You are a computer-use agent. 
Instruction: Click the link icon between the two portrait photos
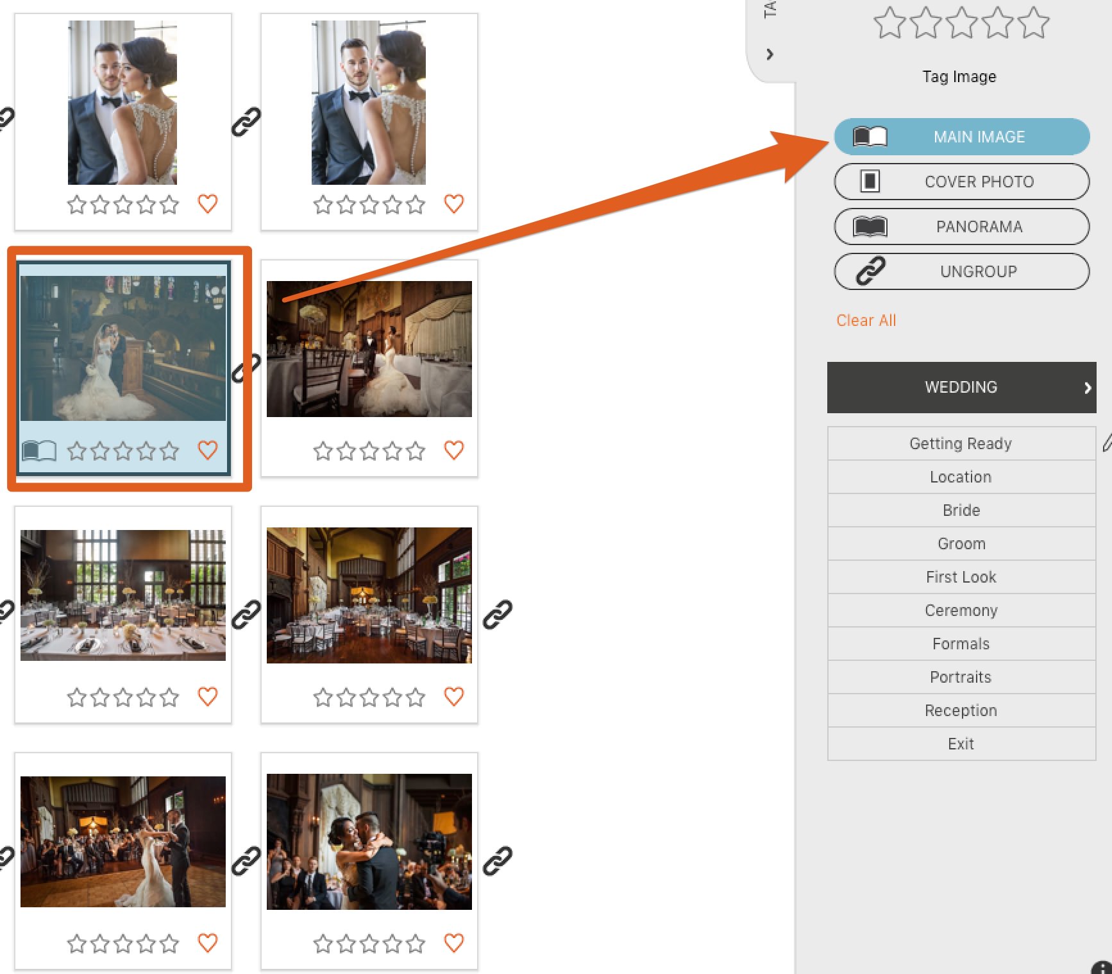(x=246, y=122)
